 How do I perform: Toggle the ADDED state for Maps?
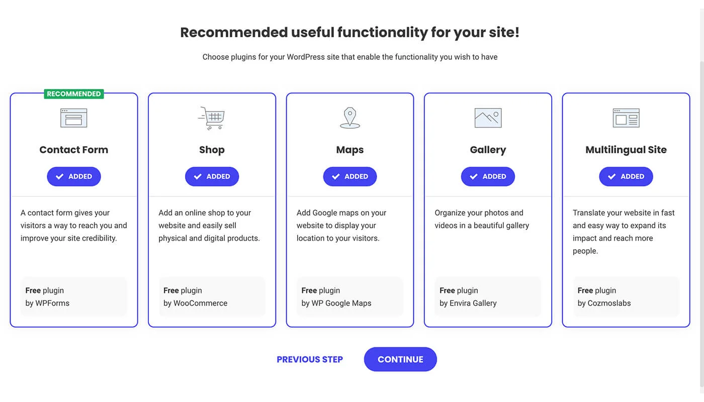tap(350, 176)
